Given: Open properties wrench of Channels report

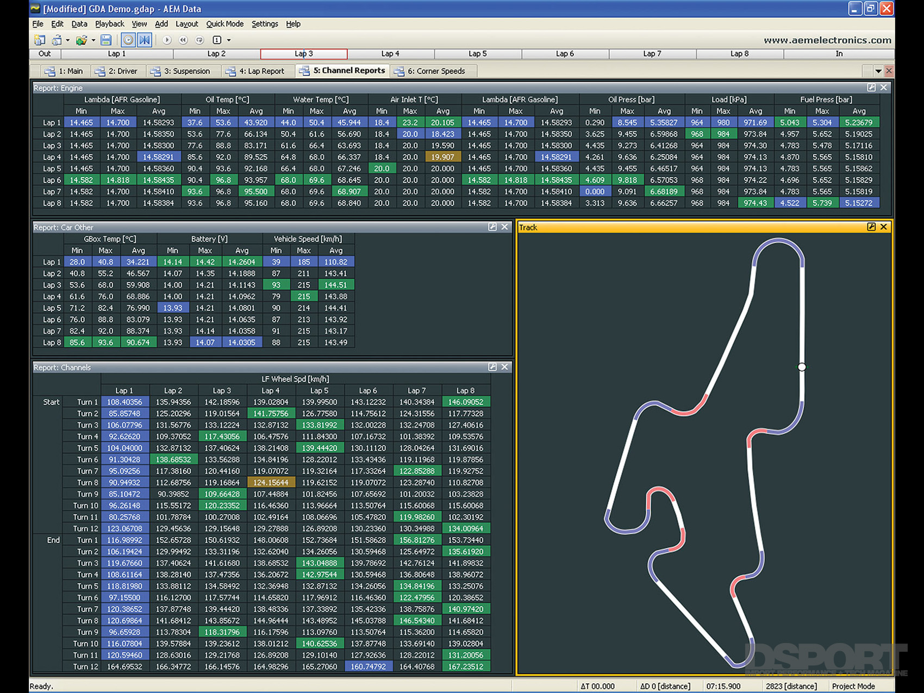Looking at the screenshot, I should click(492, 367).
